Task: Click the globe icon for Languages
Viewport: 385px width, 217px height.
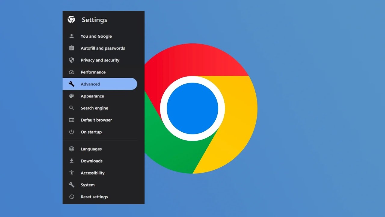Action: [71, 149]
